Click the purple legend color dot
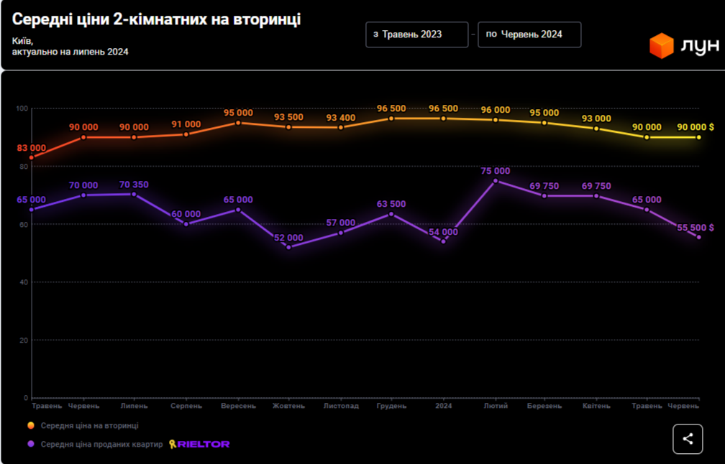The image size is (725, 464). coord(31,444)
